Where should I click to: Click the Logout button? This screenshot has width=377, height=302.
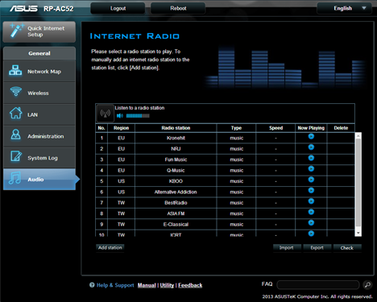click(118, 8)
